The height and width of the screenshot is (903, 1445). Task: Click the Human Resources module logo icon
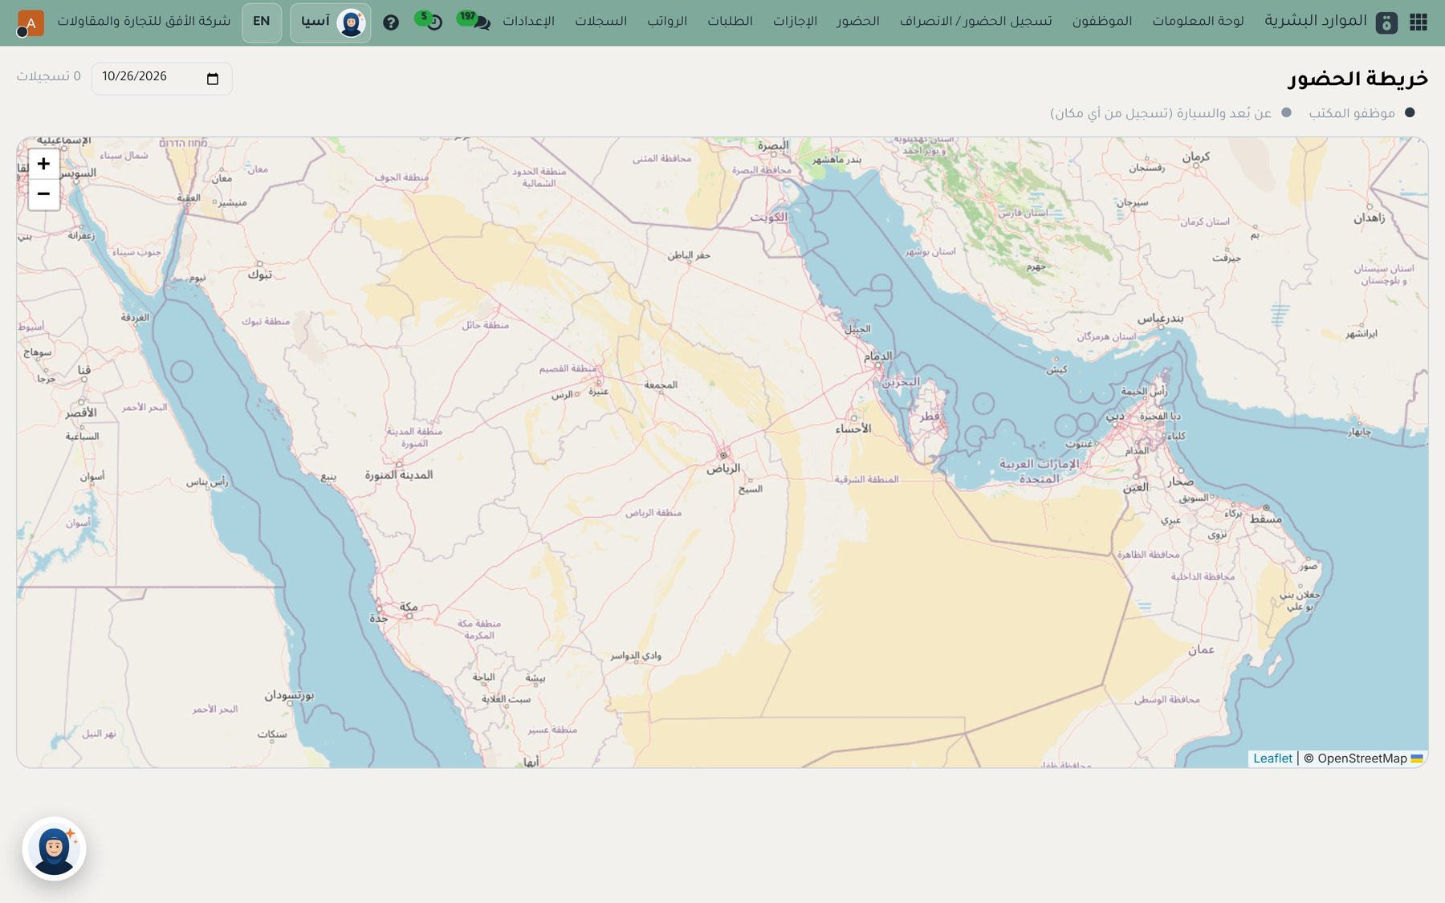(x=1386, y=22)
